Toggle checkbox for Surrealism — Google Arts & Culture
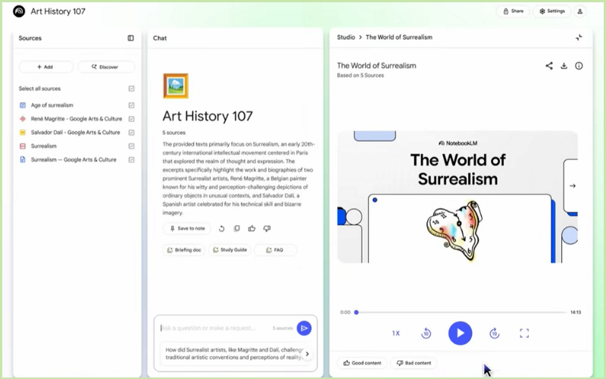 (x=131, y=160)
